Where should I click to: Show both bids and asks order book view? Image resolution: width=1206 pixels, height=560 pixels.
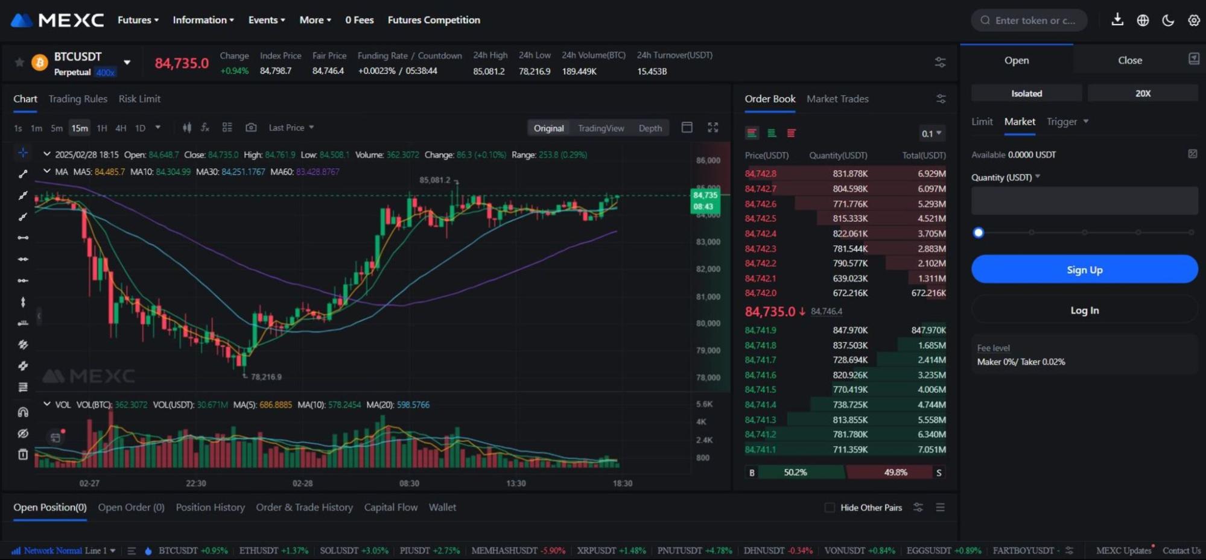coord(752,133)
